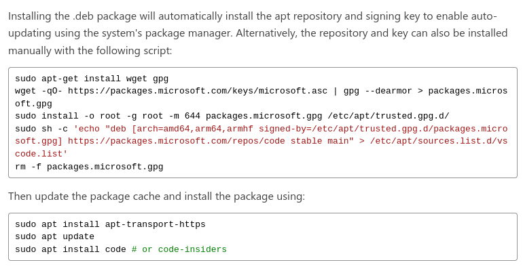Viewport: 523px width, 271px height.
Task: Click the "sudo apt-get install wget gpg" line
Action: 92,79
